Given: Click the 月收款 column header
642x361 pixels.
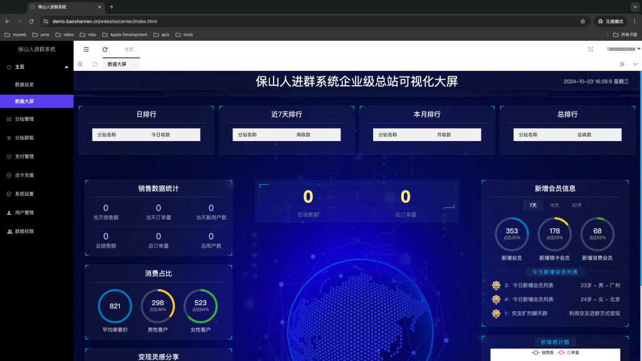Looking at the screenshot, I should tap(444, 135).
